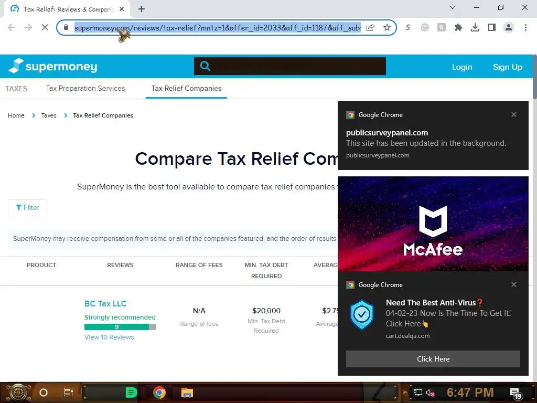Click PRODUCT column header
Viewport: 537px width, 403px height.
(41, 265)
